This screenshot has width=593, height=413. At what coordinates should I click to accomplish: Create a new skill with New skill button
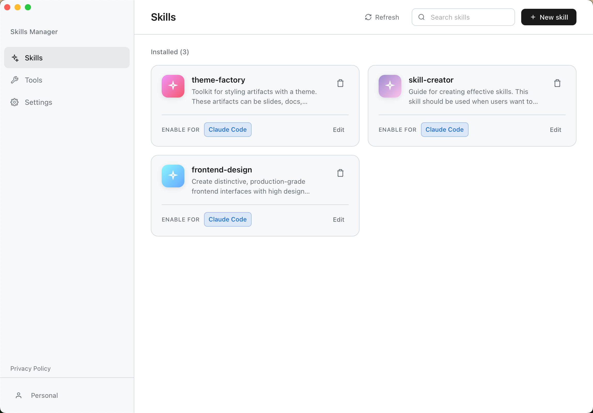[549, 17]
